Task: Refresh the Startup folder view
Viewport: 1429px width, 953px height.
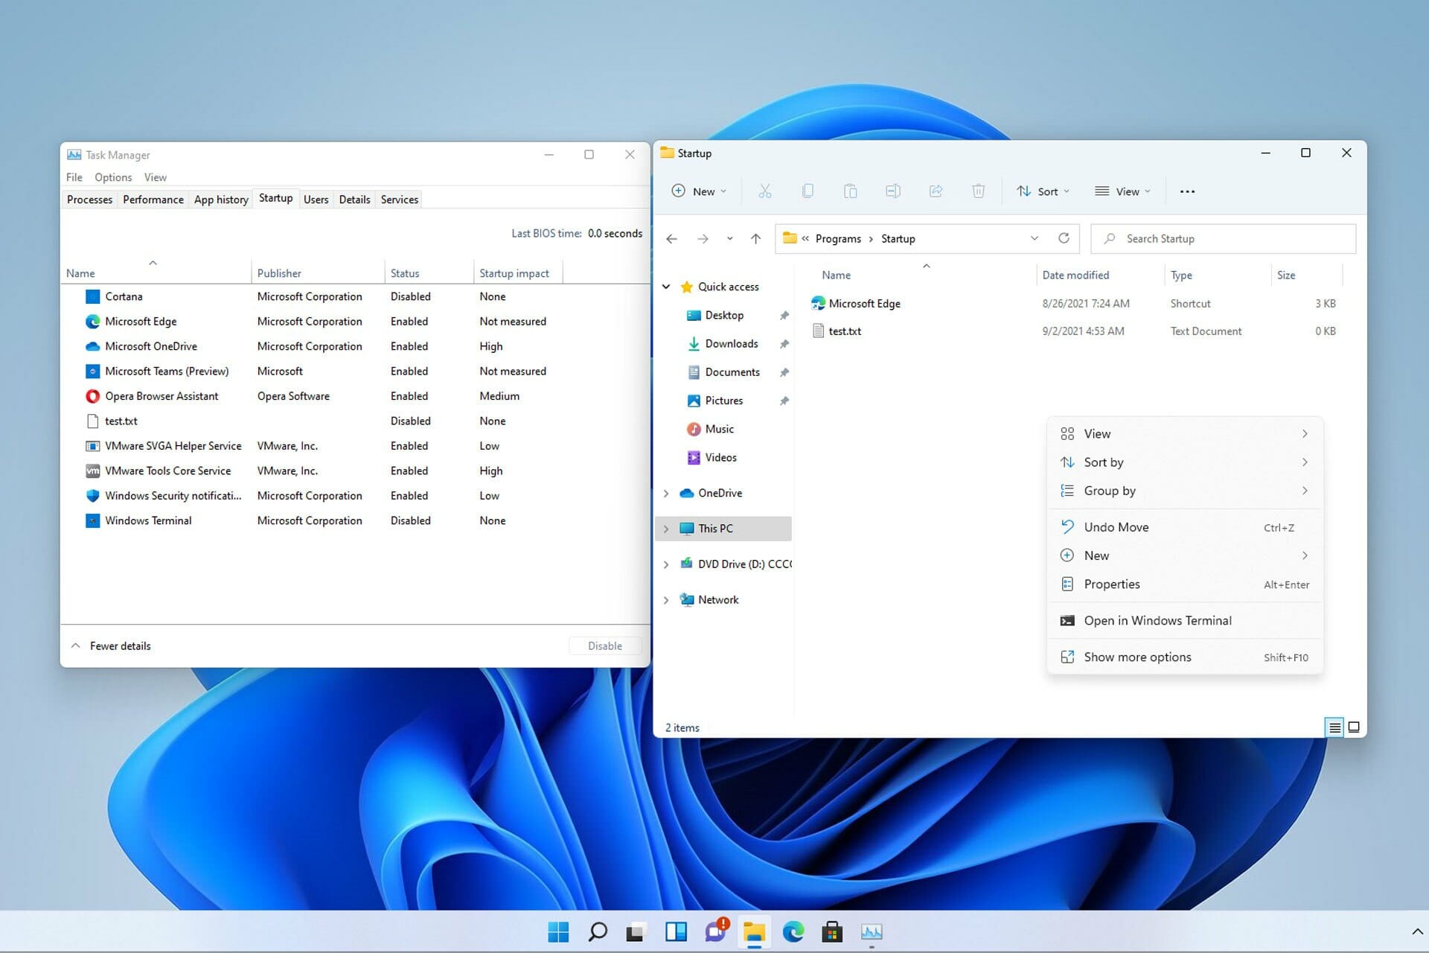Action: coord(1064,238)
